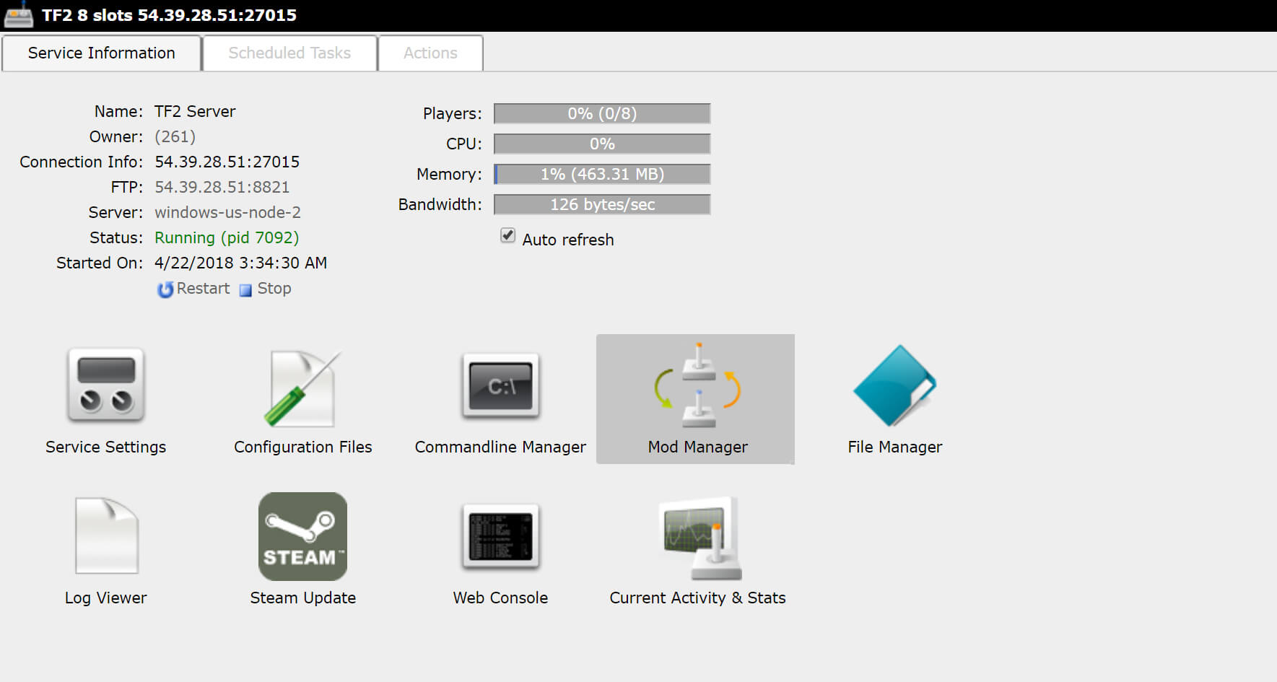Open the Web Console icon
Viewport: 1277px width, 682px height.
click(x=500, y=536)
